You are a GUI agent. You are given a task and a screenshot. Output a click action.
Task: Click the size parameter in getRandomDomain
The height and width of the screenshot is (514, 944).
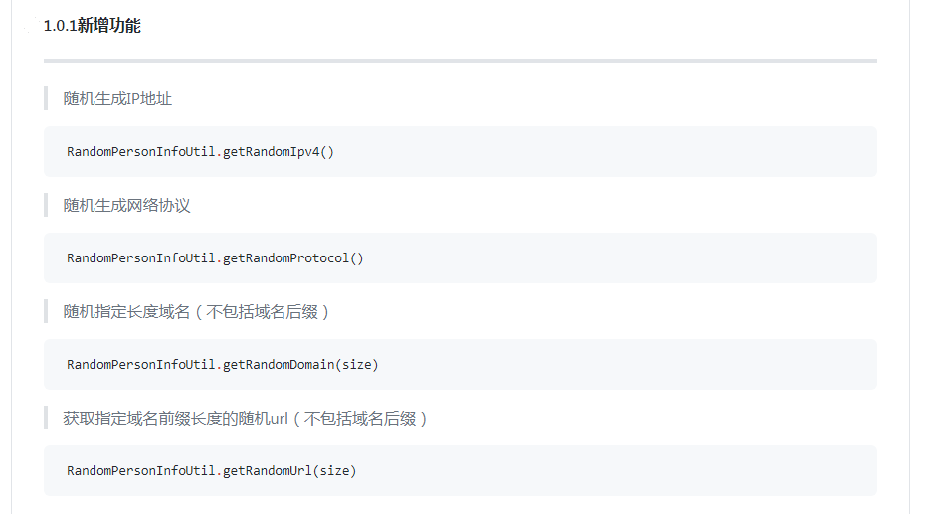tap(359, 365)
